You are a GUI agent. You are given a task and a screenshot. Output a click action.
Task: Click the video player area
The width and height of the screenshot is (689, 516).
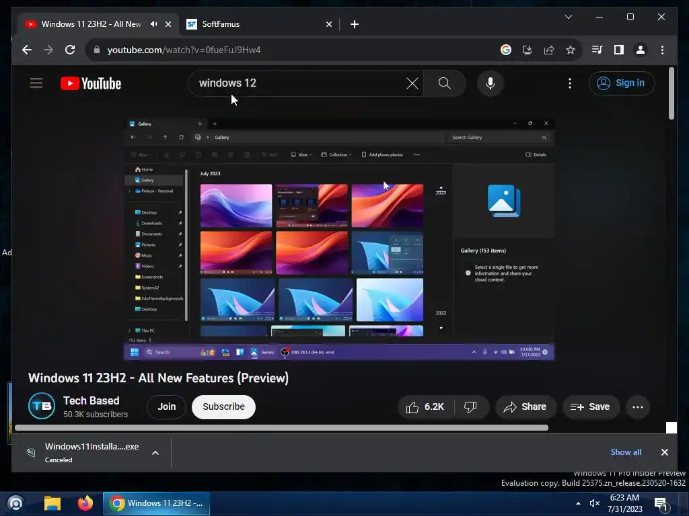click(339, 239)
